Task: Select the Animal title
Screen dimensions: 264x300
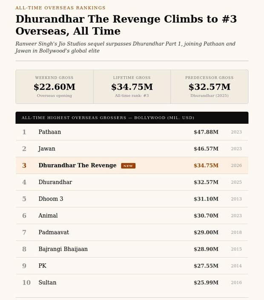Action: 48,216
